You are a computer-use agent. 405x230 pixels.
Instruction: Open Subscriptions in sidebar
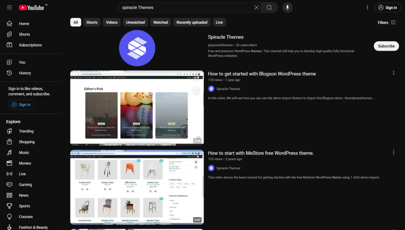[x=30, y=45]
